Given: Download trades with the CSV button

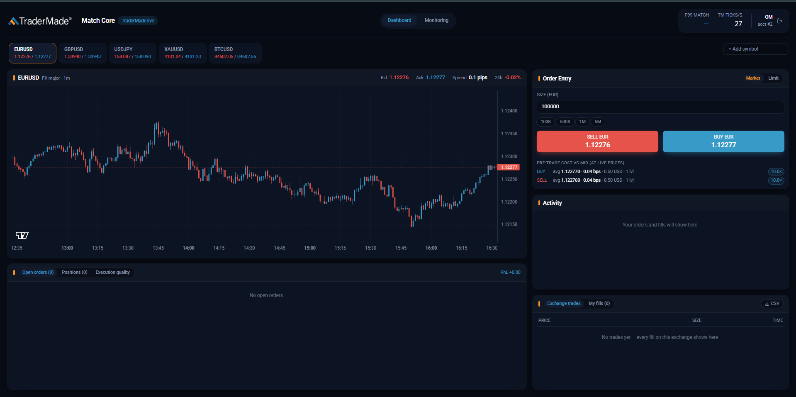Looking at the screenshot, I should tap(772, 304).
